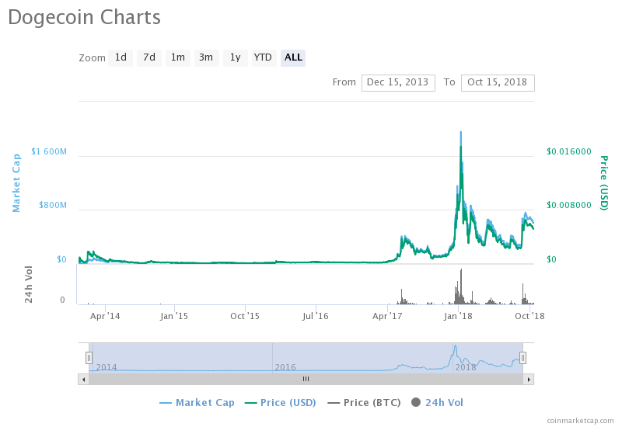Click the From date field Dec 15, 2013
This screenshot has width=622, height=427.
[398, 83]
